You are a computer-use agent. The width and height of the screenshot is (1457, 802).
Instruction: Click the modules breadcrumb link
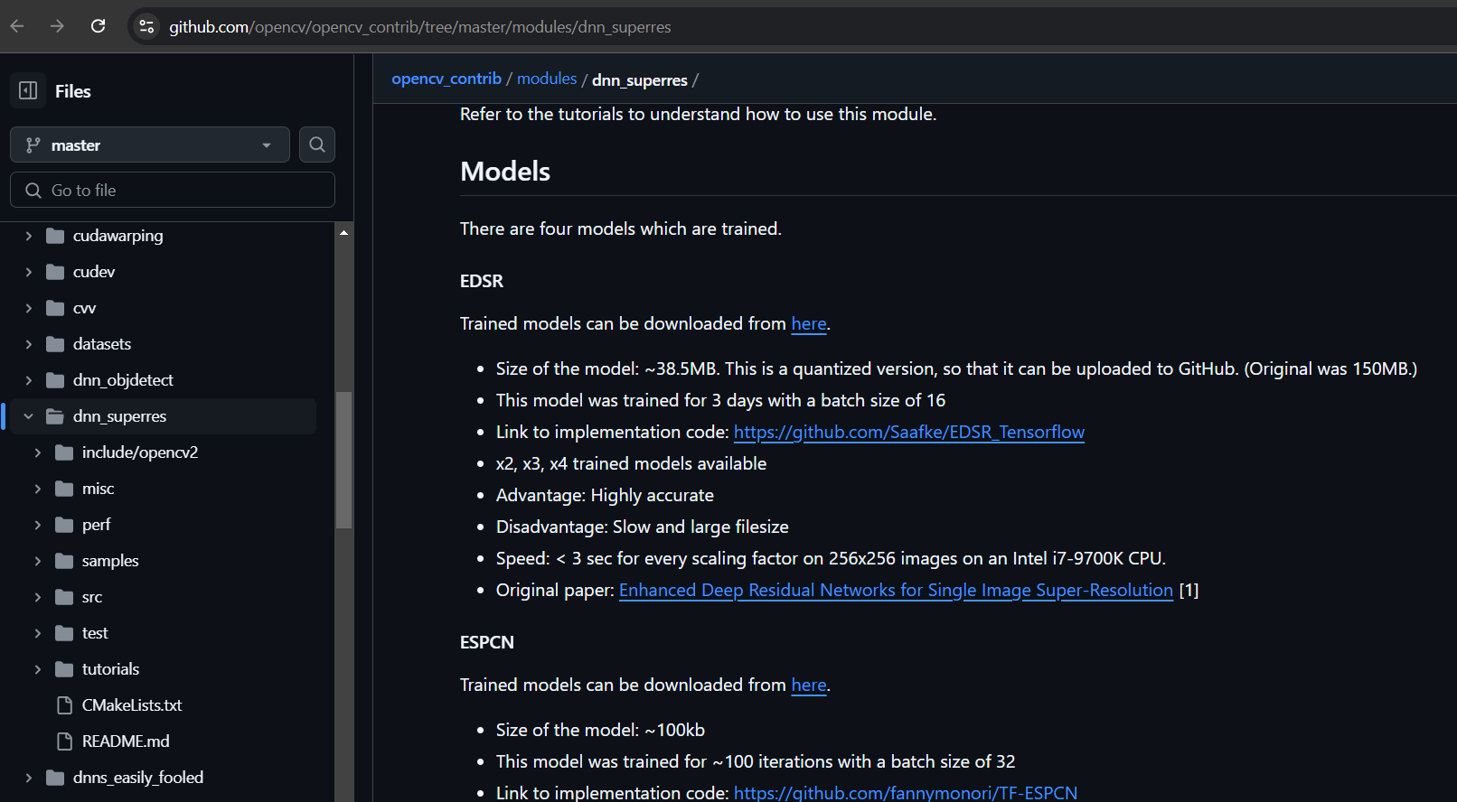(x=546, y=79)
